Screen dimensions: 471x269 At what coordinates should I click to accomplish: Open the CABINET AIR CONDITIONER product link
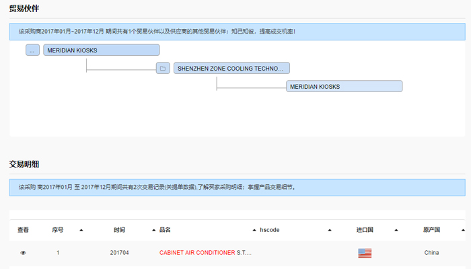tap(197, 253)
